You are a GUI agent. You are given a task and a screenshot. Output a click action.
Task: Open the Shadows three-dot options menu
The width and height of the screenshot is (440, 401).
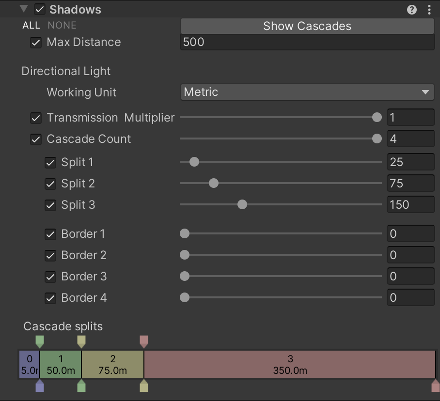[429, 10]
